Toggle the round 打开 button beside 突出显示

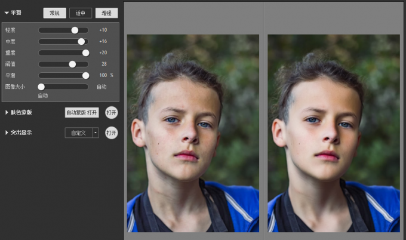(111, 133)
